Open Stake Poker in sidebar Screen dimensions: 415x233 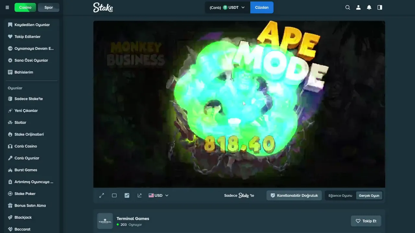(x=32, y=194)
